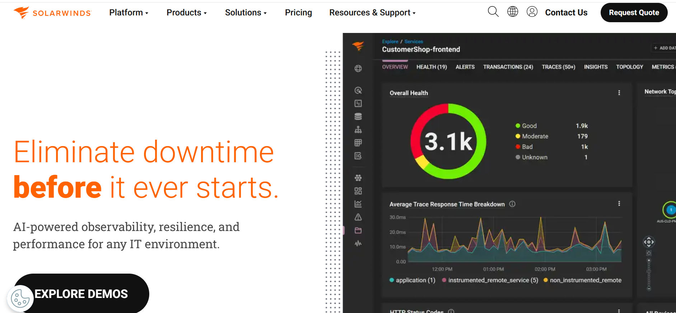The image size is (676, 313).
Task: Expand the Products menu
Action: point(187,13)
